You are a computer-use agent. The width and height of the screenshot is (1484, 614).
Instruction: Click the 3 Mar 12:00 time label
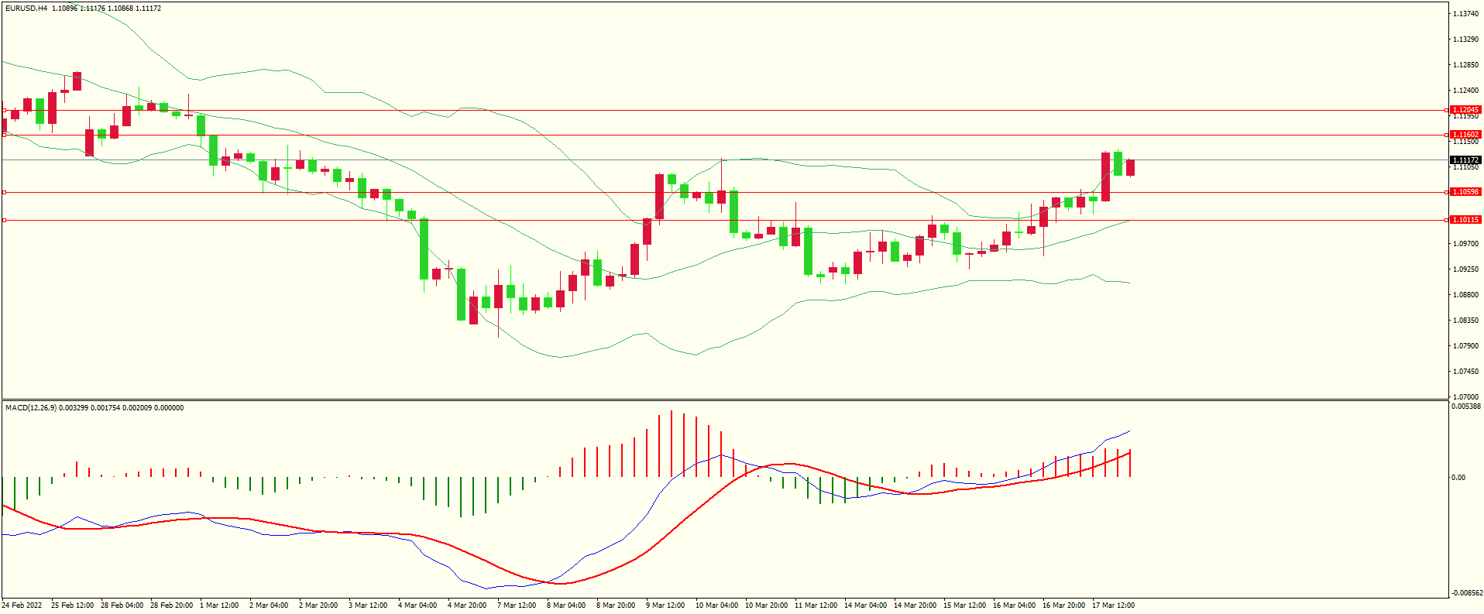[x=368, y=605]
